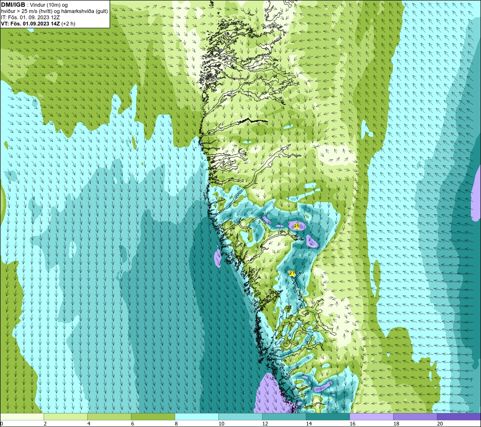Pick the light green 2–4 m/s scale swatch

[x=65, y=416]
